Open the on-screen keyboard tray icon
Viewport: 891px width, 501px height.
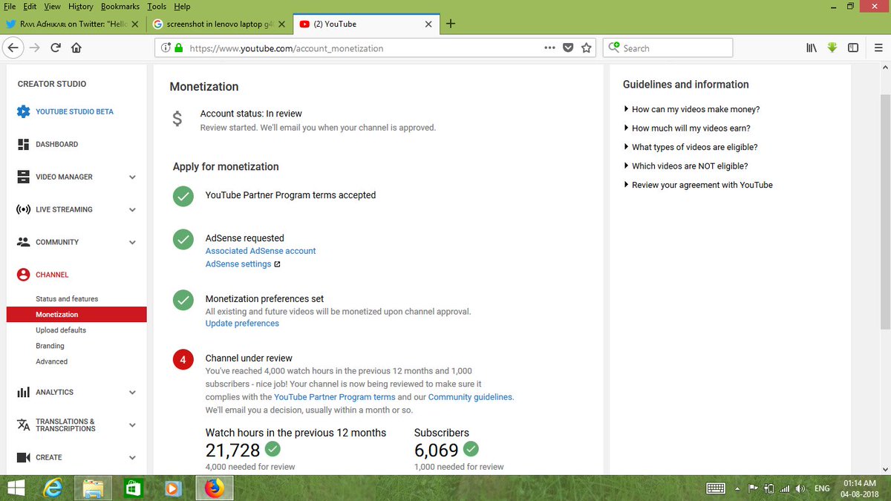pos(716,488)
